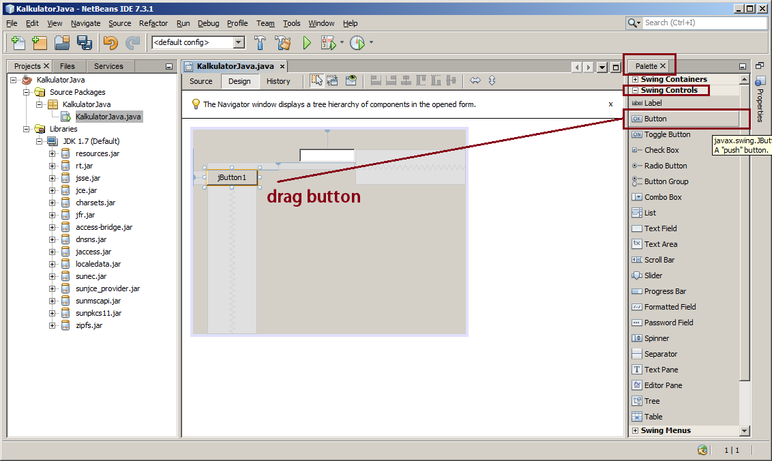Click inside the Search box
Image resolution: width=772 pixels, height=461 pixels.
(x=705, y=23)
